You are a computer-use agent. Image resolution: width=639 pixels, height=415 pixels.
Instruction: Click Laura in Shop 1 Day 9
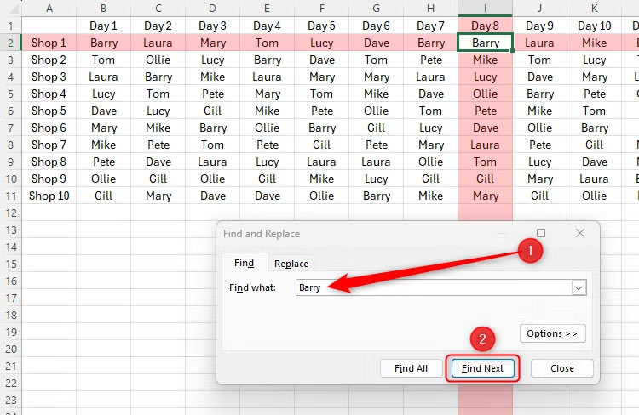[x=539, y=43]
